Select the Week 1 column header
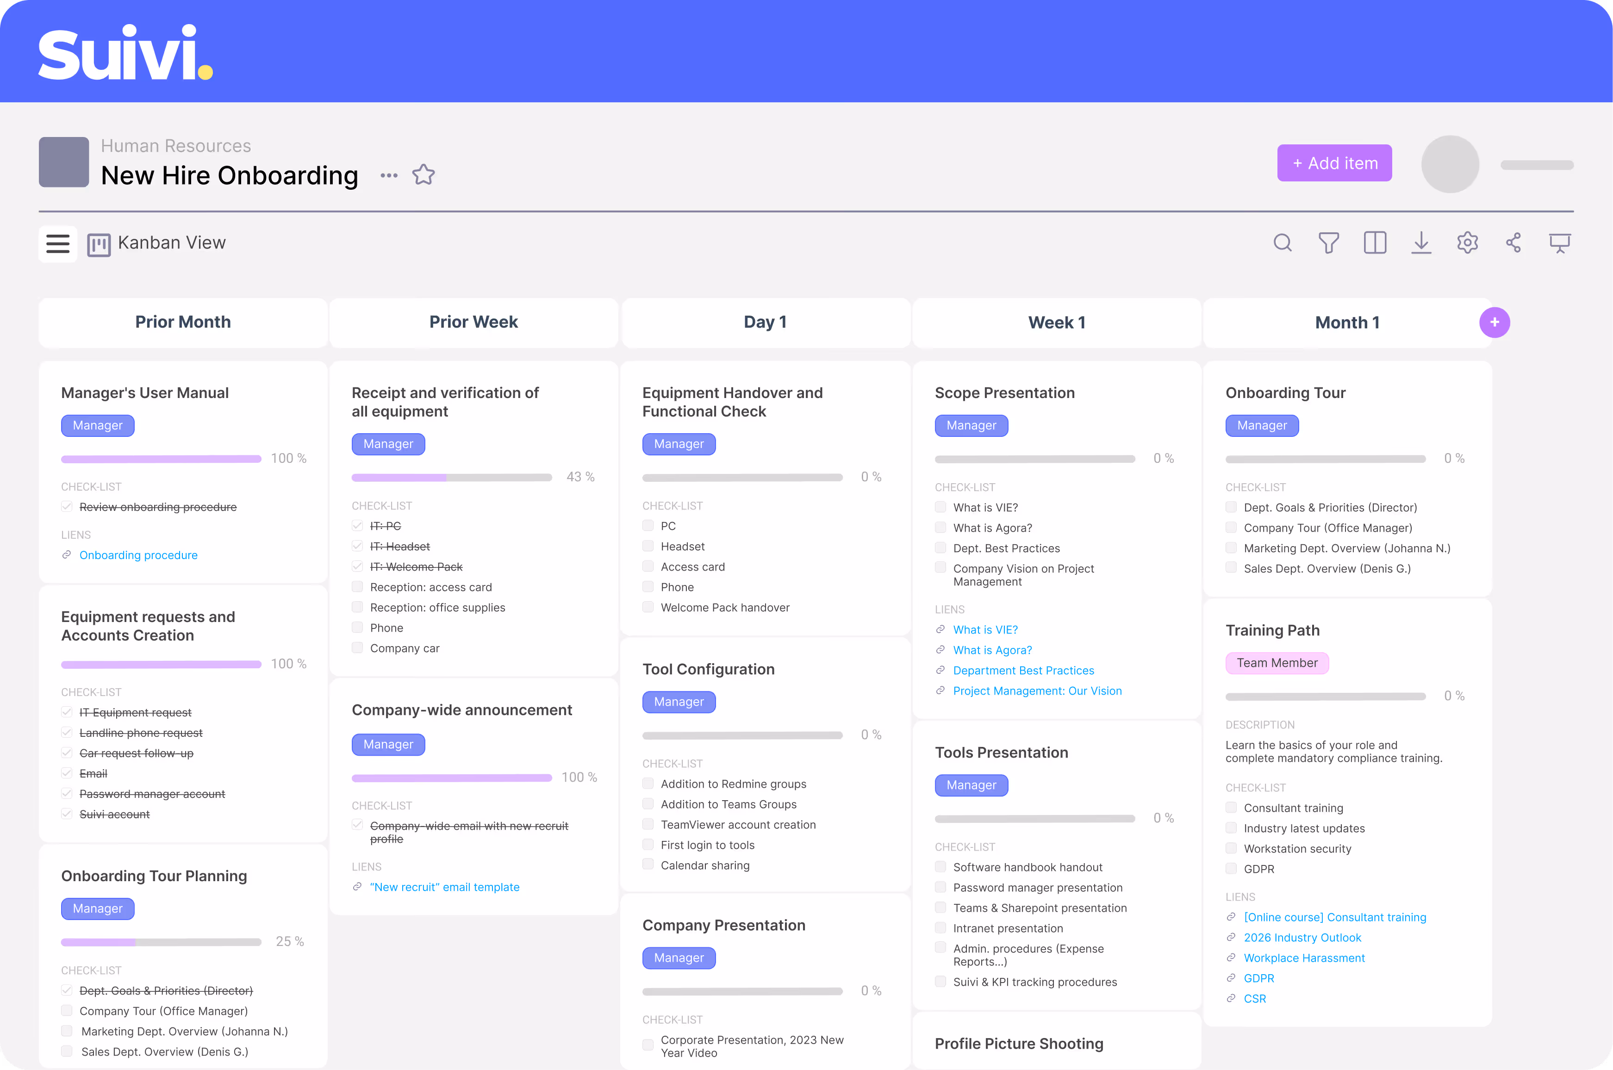 pyautogui.click(x=1056, y=323)
